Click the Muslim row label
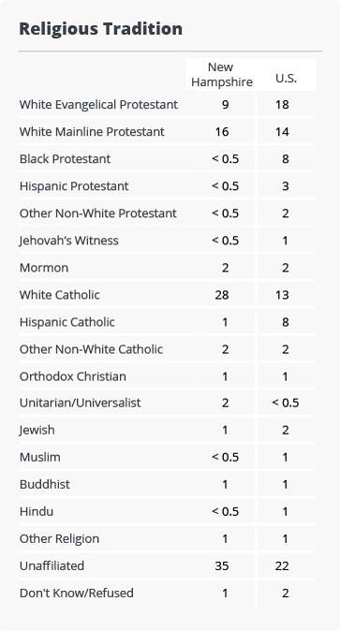Viewport: 340px width, 631px height. tap(40, 458)
